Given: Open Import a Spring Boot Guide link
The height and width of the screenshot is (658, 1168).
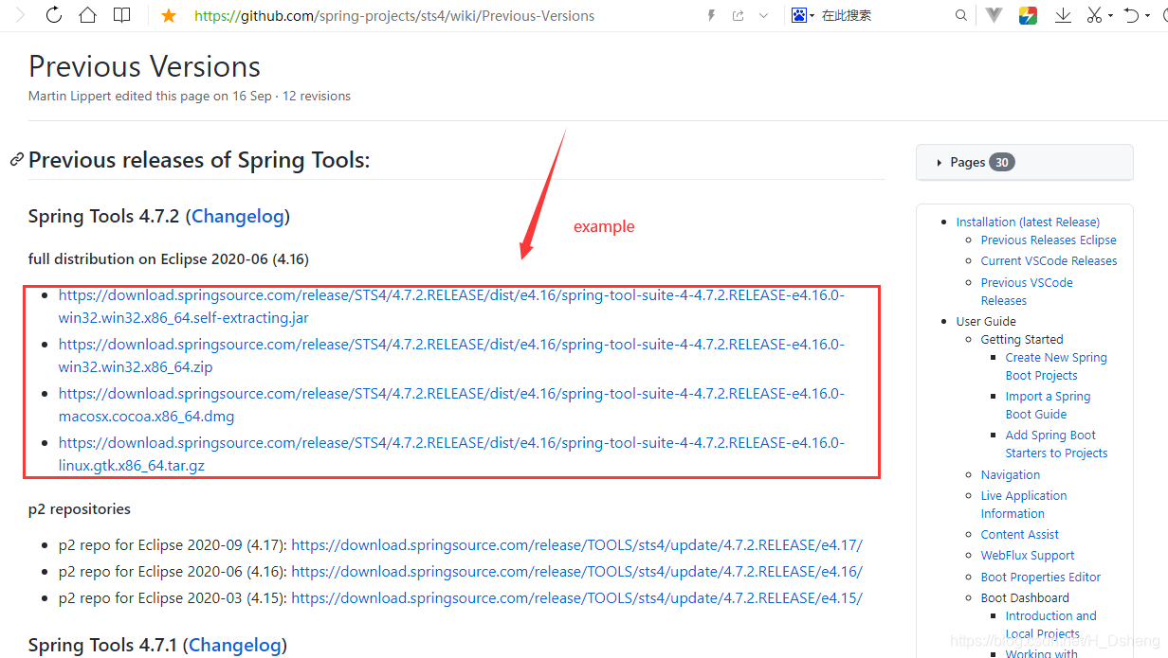Looking at the screenshot, I should (1048, 405).
